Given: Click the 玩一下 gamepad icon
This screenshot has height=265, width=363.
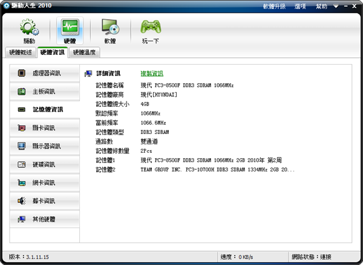Looking at the screenshot, I should point(151,27).
